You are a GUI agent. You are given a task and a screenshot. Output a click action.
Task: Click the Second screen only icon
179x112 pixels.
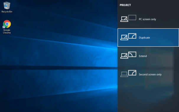(x=128, y=74)
